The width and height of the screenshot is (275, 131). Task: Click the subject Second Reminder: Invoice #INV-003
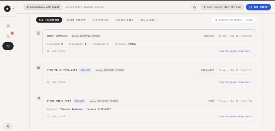[x=85, y=109]
